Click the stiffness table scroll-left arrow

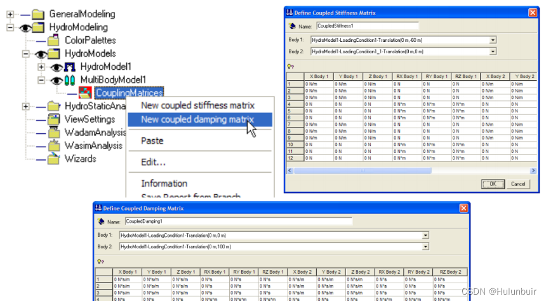[290, 171]
